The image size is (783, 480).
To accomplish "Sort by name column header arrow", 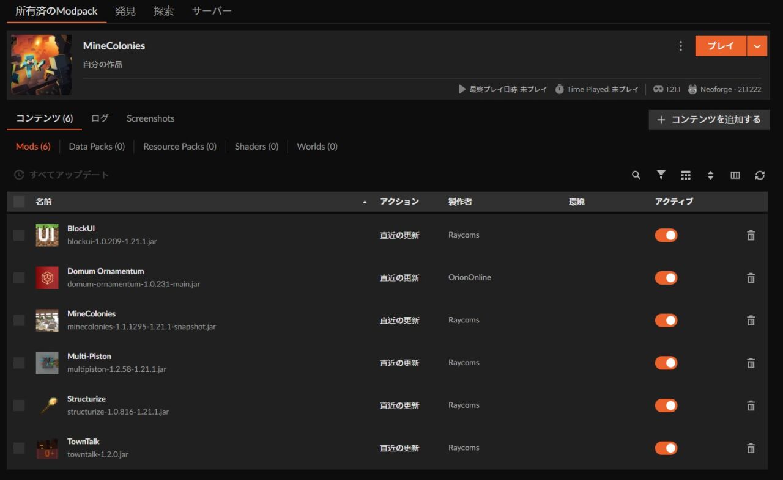I will pos(365,202).
